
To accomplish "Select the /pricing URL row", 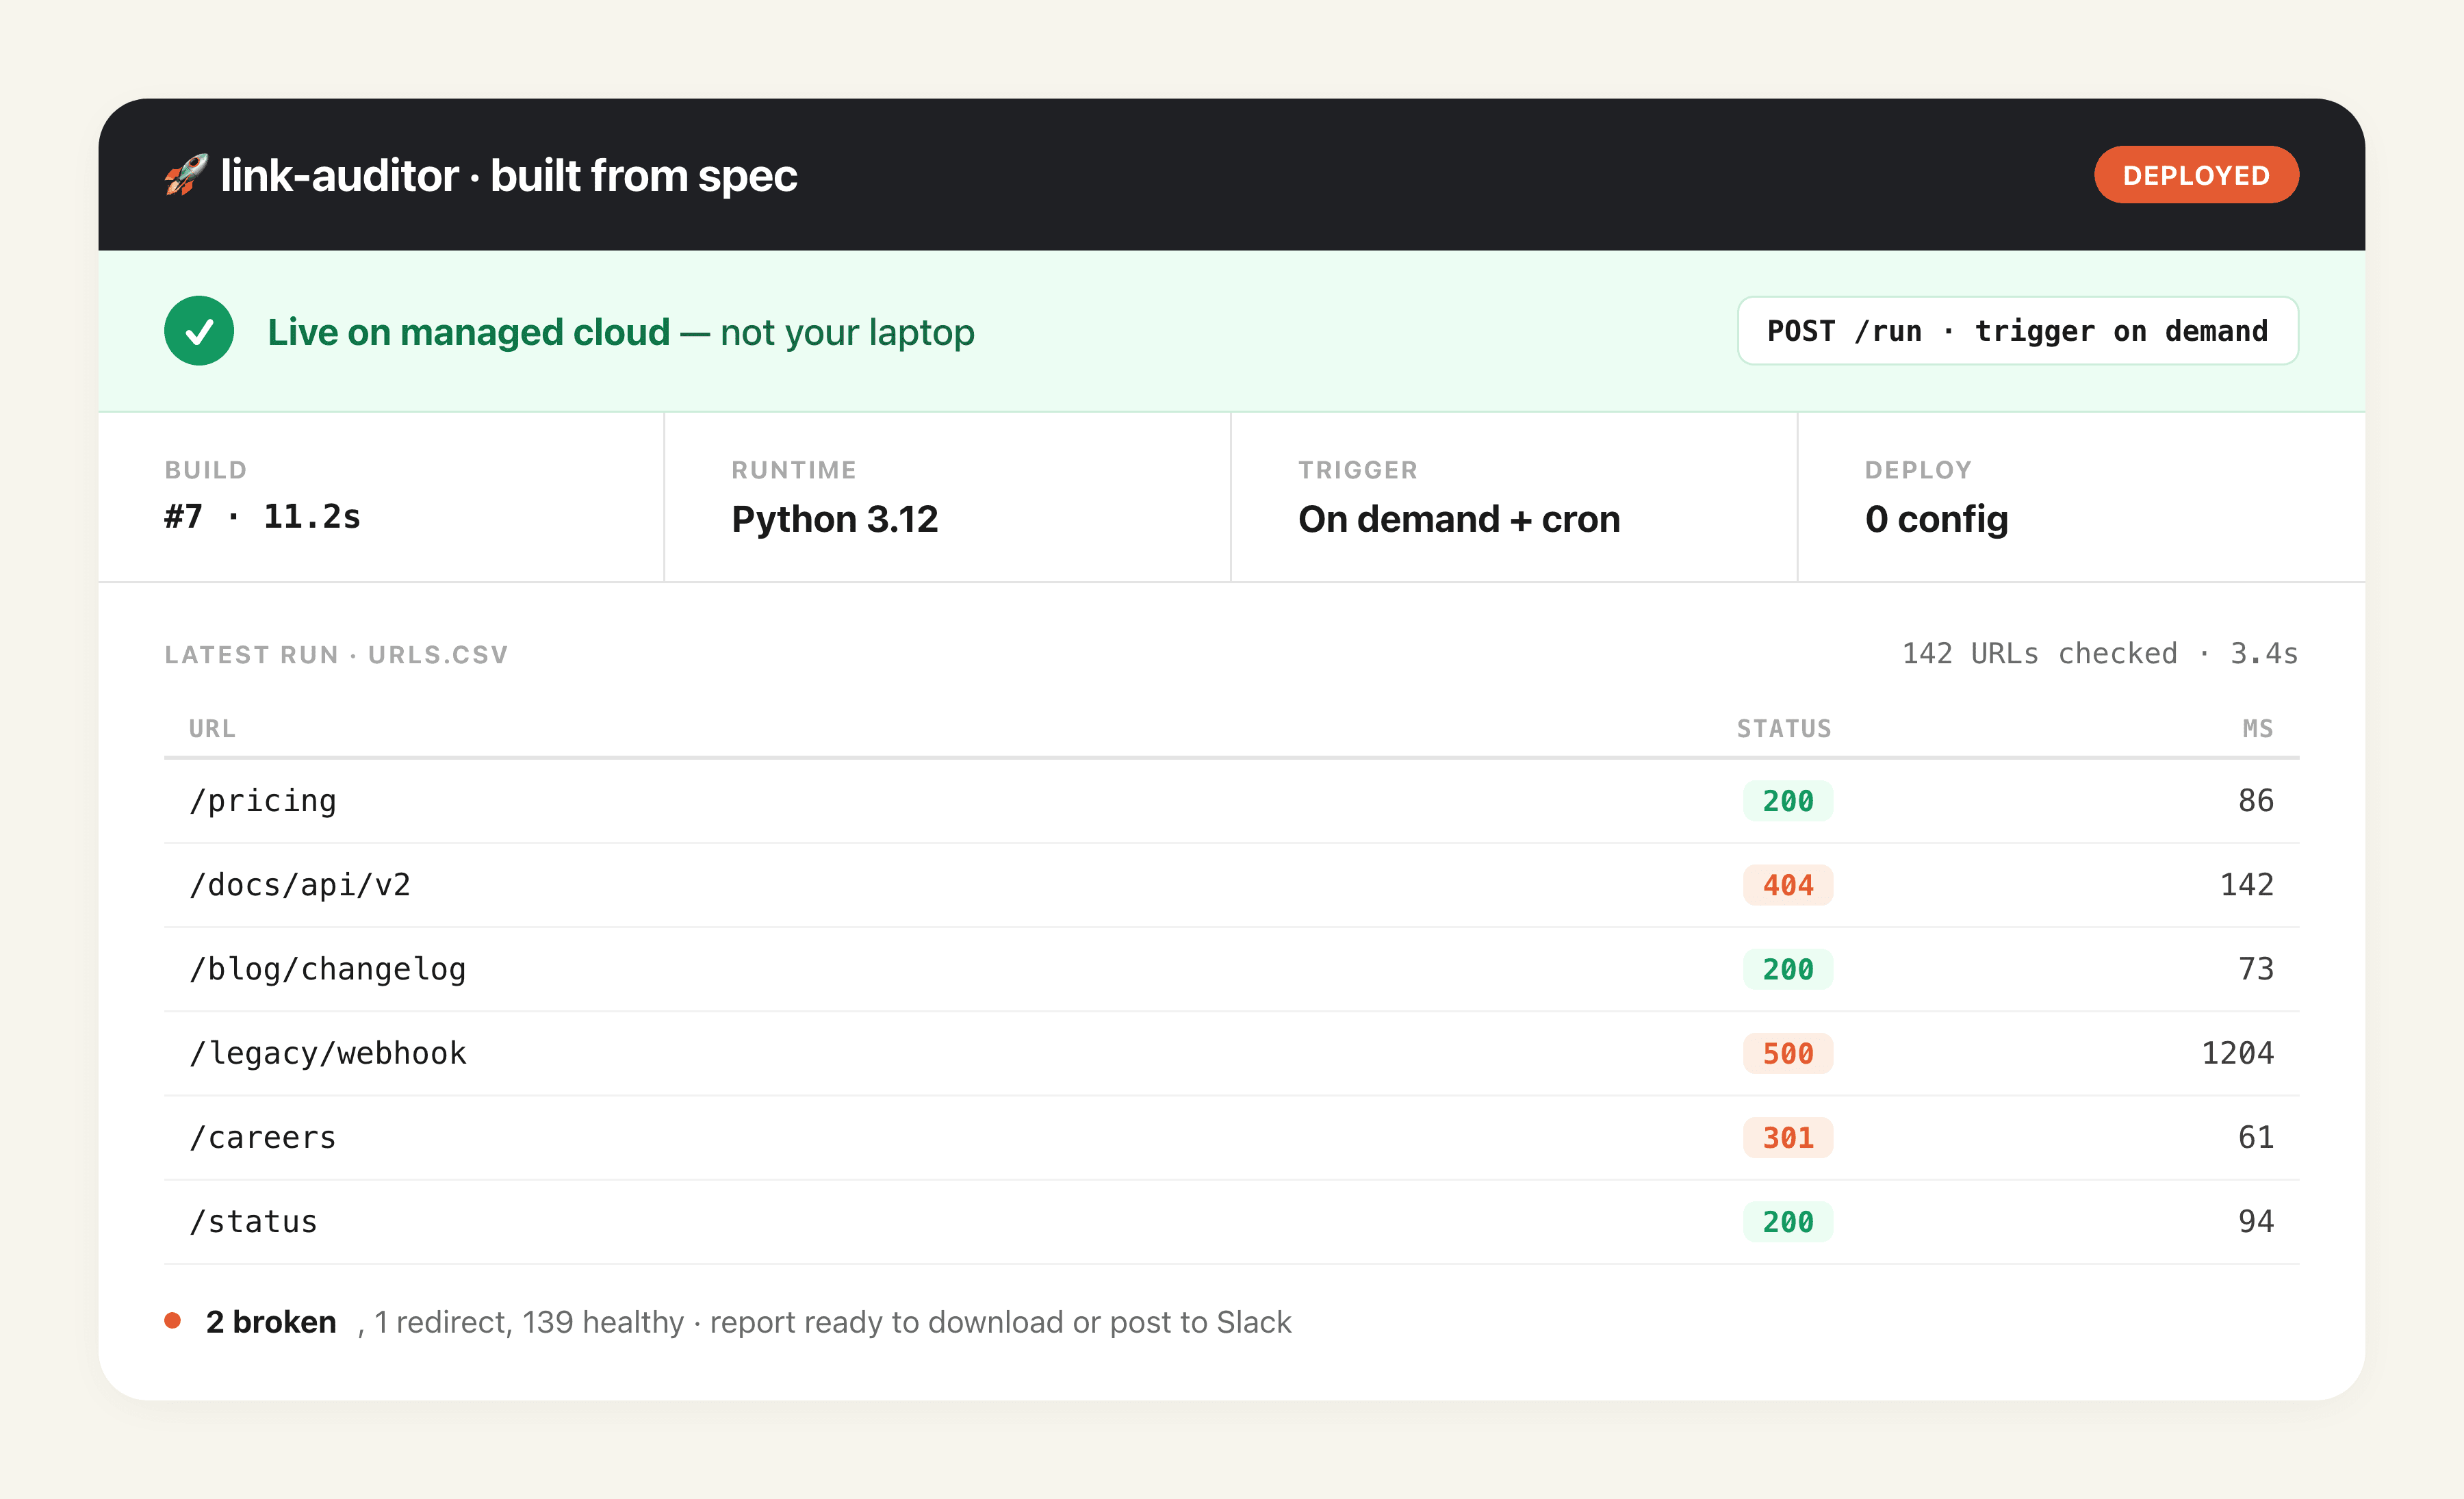I will pos(1232,801).
